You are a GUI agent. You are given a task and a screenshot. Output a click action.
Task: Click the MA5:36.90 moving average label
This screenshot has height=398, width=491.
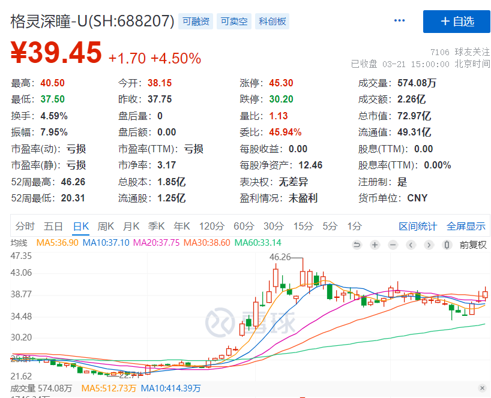point(57,243)
